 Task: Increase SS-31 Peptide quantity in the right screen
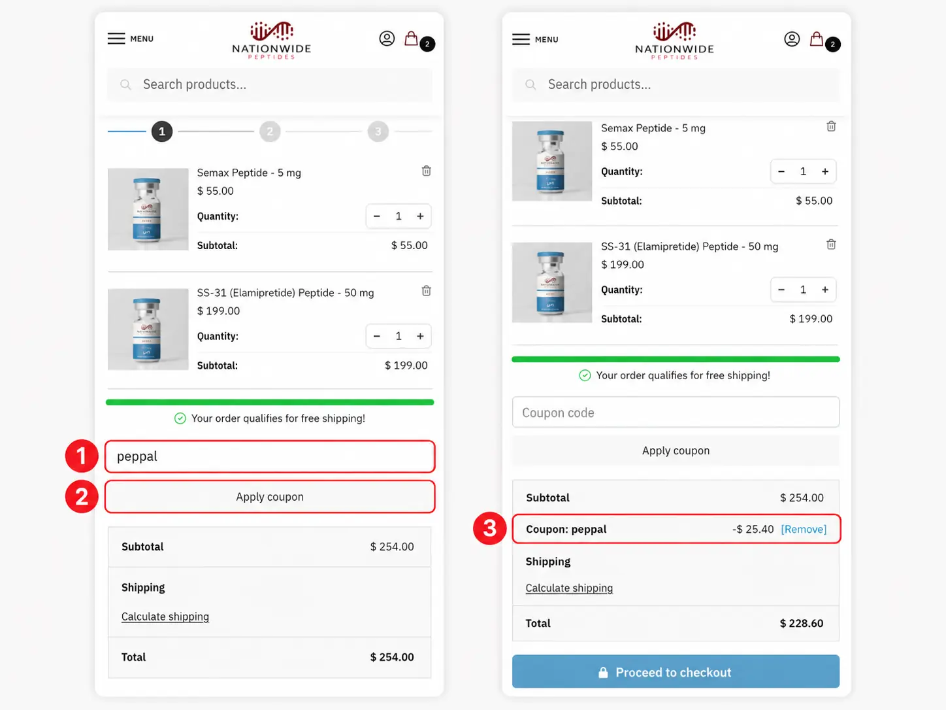click(x=825, y=290)
